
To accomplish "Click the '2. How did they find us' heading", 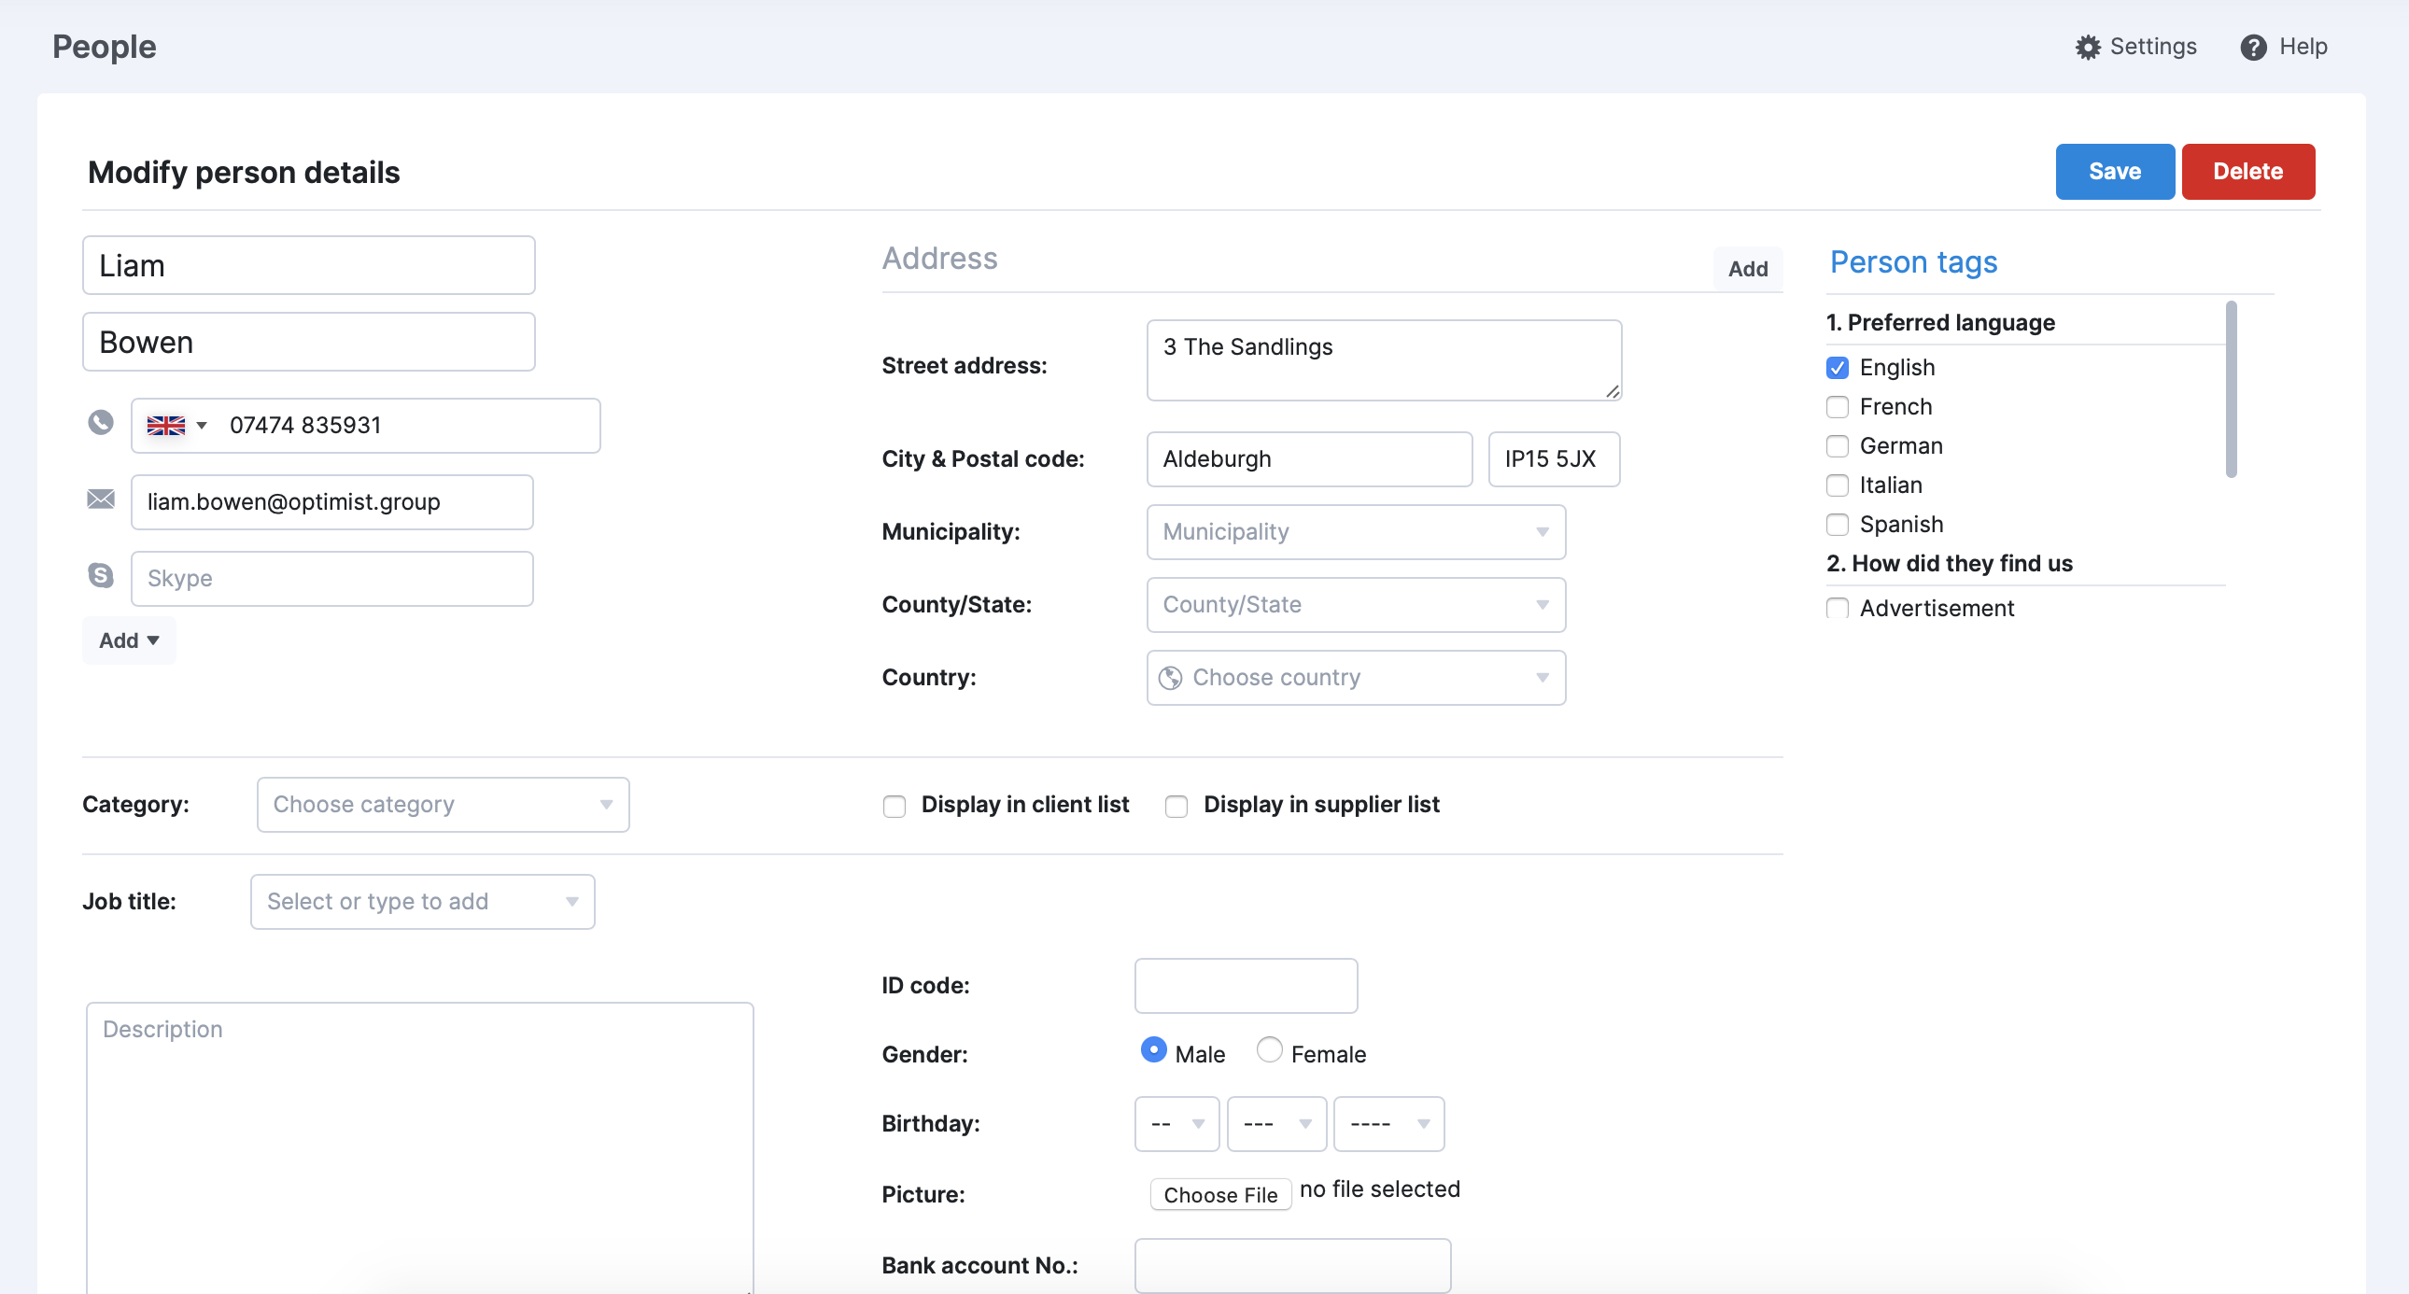I will tap(1949, 564).
